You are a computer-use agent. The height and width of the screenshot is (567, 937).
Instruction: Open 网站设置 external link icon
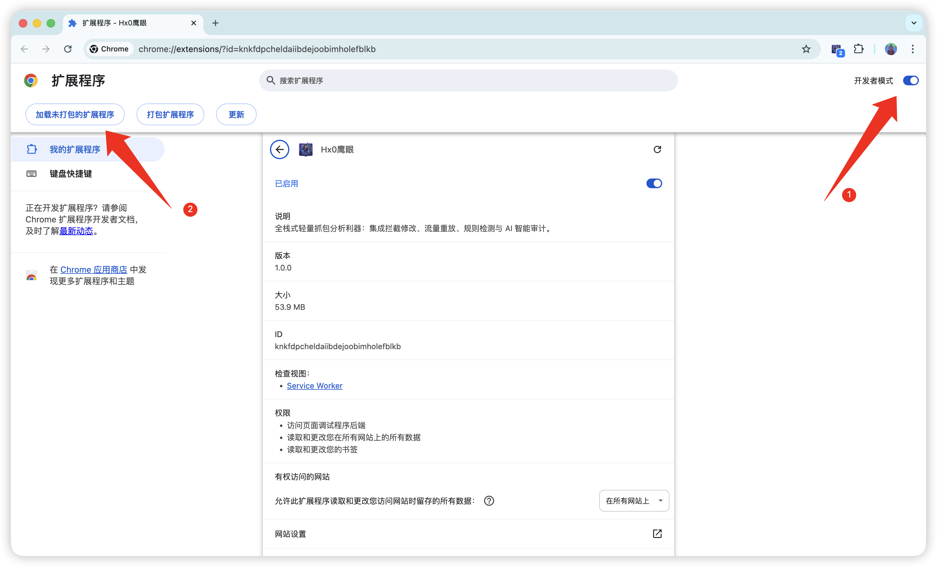tap(657, 533)
